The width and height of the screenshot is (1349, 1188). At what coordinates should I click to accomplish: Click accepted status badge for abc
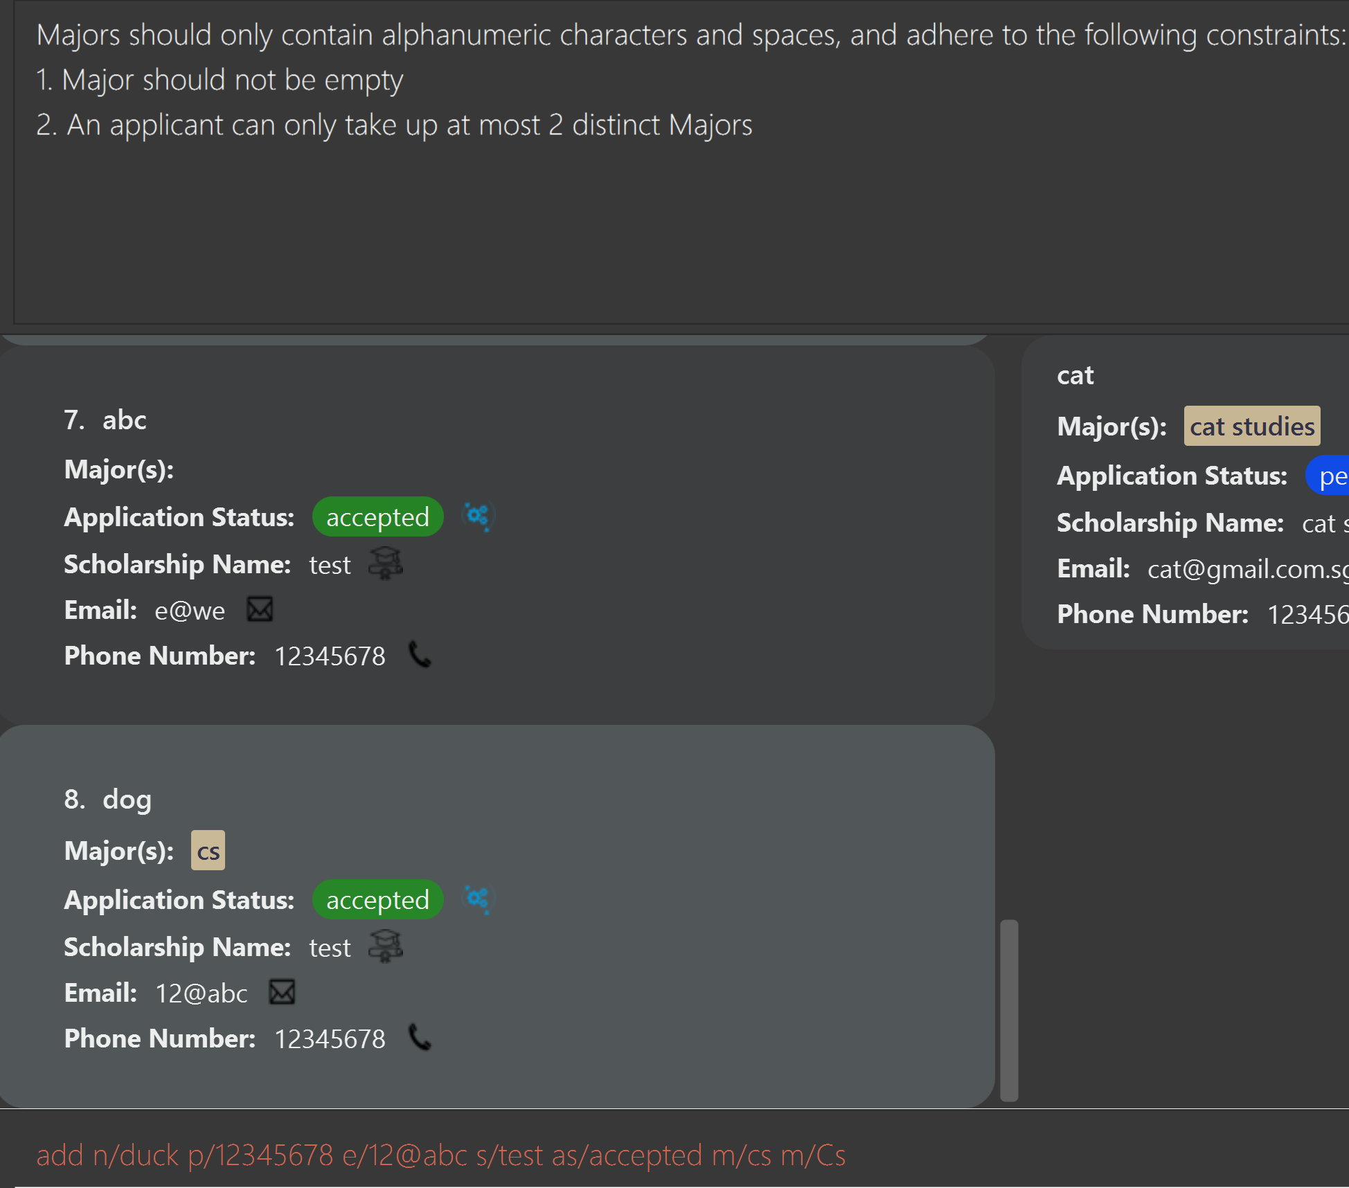pyautogui.click(x=377, y=517)
